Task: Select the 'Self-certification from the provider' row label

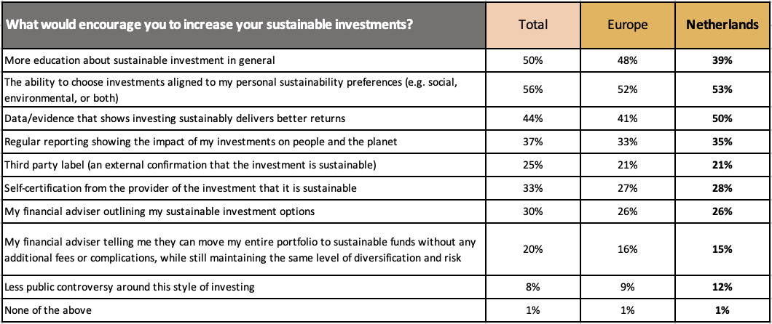Action: tap(181, 188)
